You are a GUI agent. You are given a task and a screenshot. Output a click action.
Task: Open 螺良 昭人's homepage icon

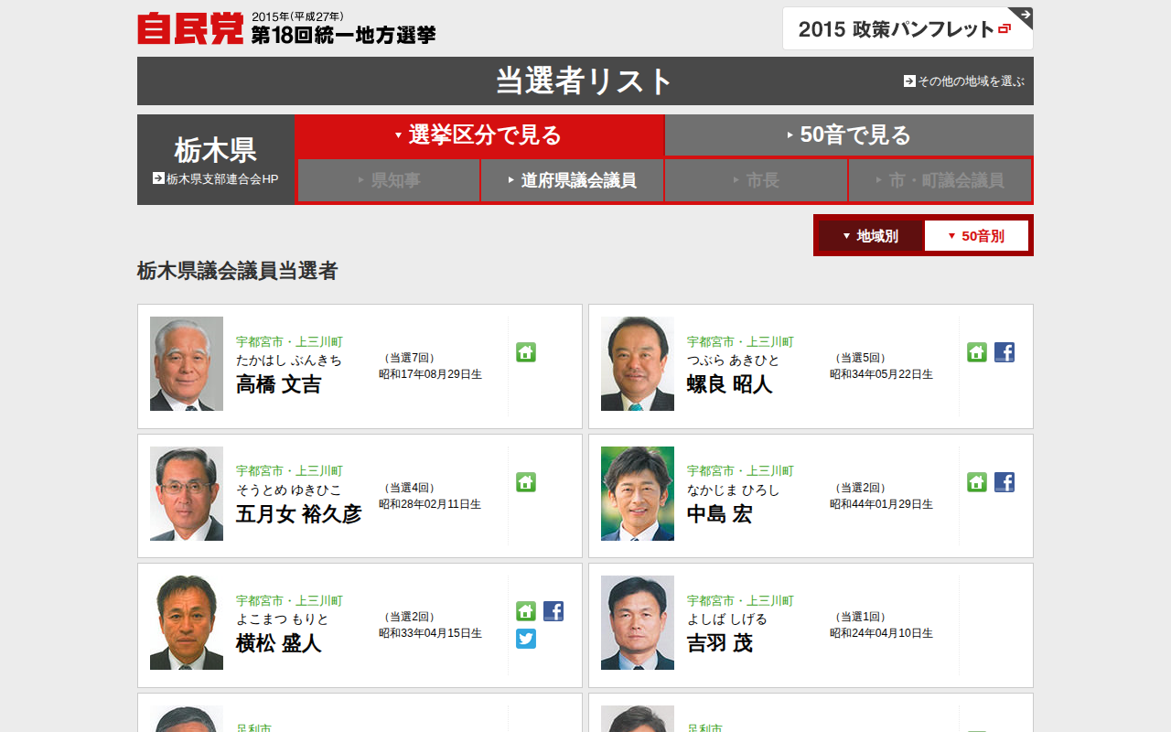coord(977,352)
